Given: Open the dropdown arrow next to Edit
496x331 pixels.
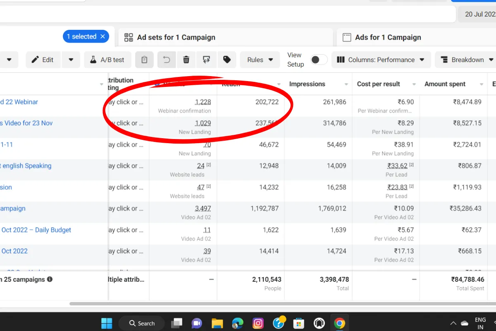Looking at the screenshot, I should point(71,60).
